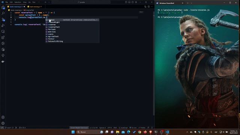This screenshot has width=240, height=135.
Task: Open a new tab in Windows Terminal
Action: coord(187,3)
